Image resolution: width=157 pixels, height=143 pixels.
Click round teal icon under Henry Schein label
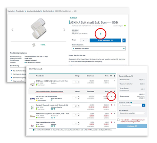pyautogui.click(x=52, y=117)
